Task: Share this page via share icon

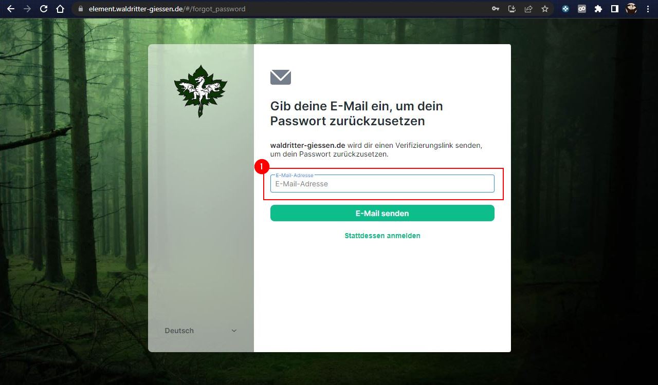Action: point(528,9)
